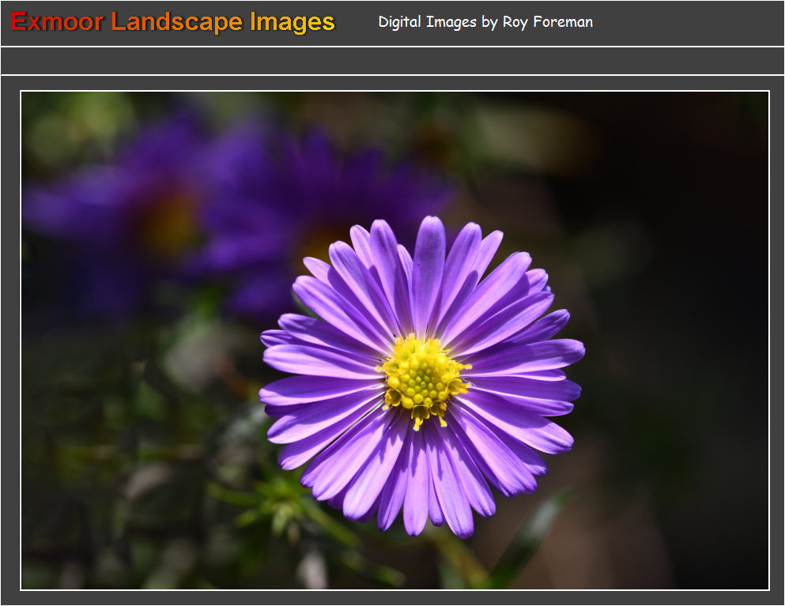
Task: Open the purple aster flower photo
Action: tap(394, 341)
